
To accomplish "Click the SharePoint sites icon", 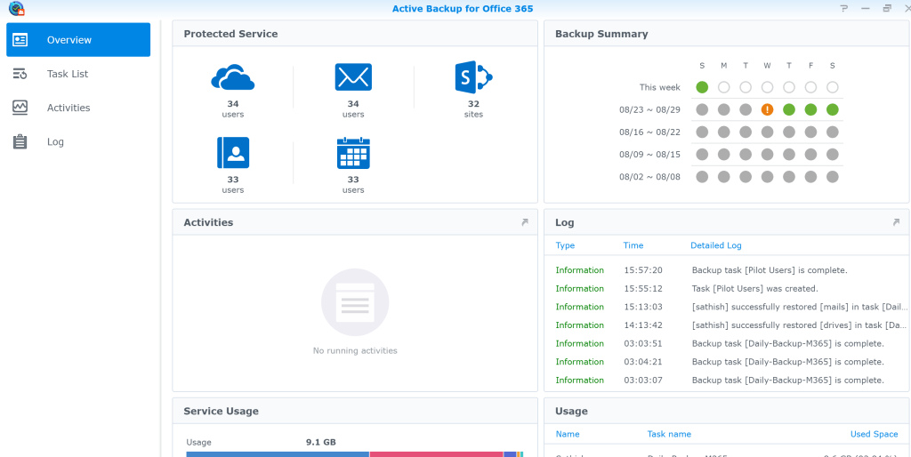I will coord(473,77).
